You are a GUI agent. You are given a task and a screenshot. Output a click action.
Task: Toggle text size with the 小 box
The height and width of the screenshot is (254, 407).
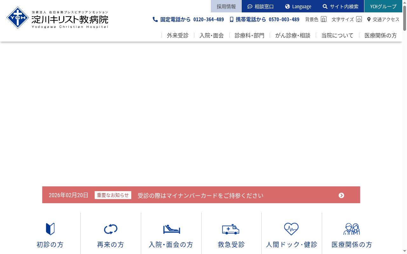(359, 19)
